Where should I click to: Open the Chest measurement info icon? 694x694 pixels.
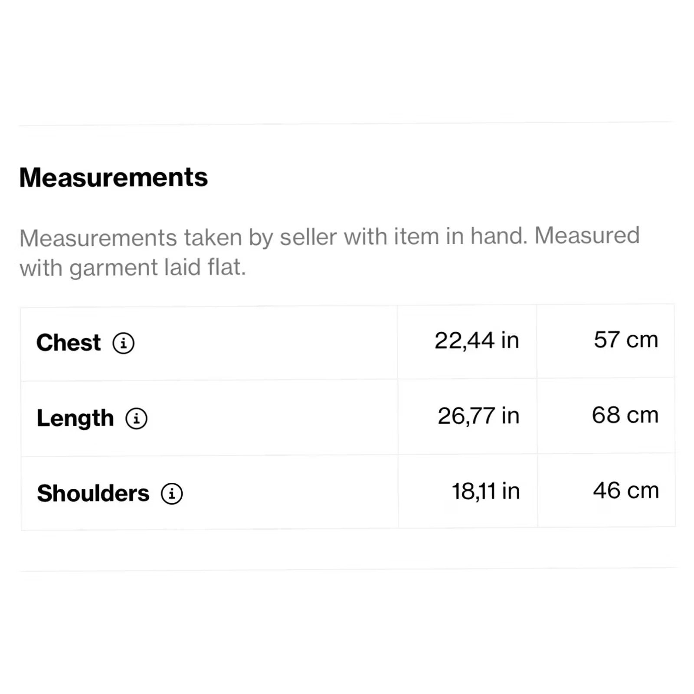pyautogui.click(x=124, y=343)
